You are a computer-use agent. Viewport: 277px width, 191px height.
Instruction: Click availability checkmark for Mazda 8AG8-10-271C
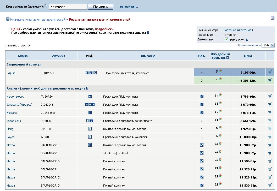[x=202, y=145]
